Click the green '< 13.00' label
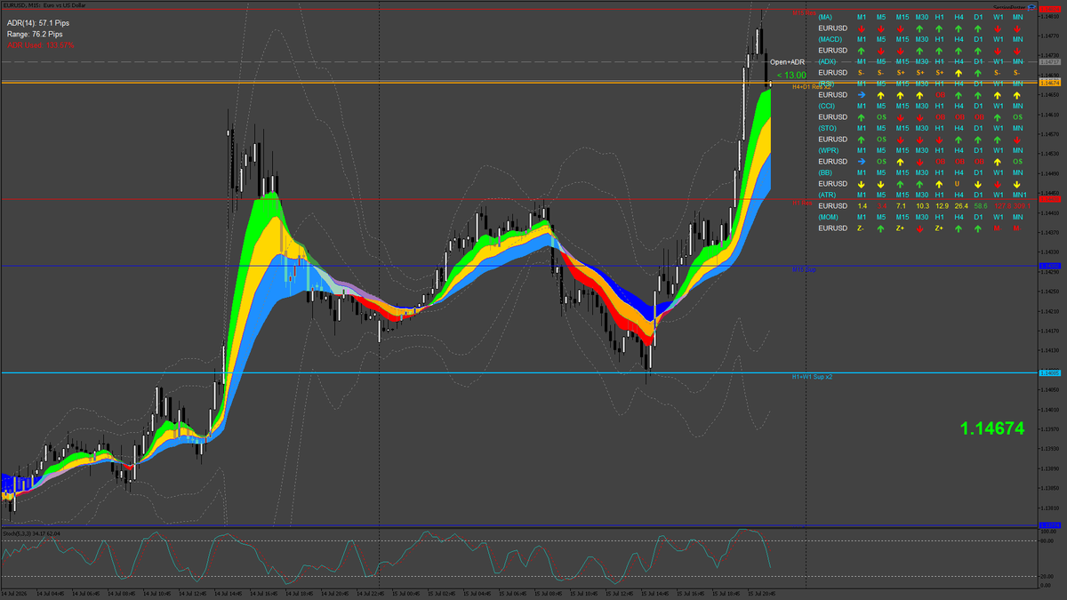The image size is (1067, 600). point(790,75)
